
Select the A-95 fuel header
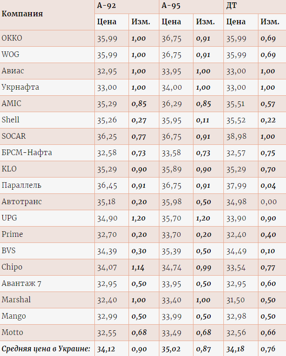click(171, 6)
